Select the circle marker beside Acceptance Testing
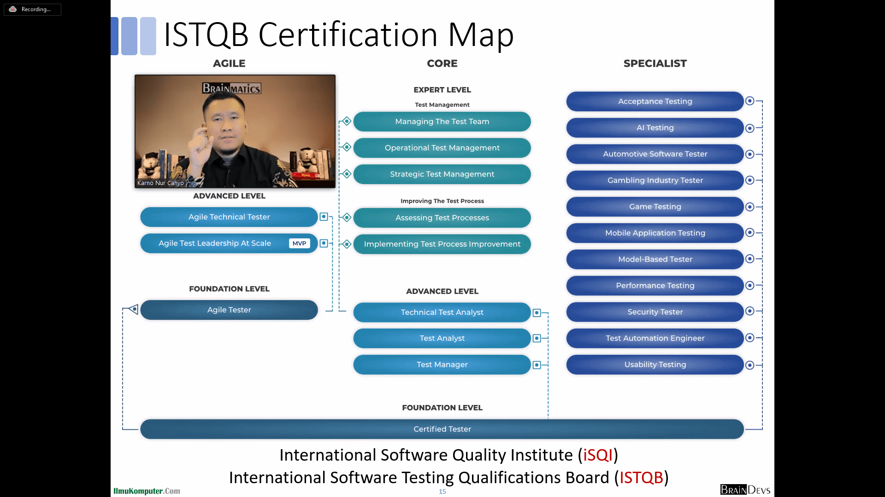885x497 pixels. 750,101
